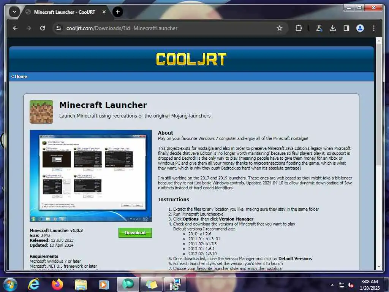The image size is (389, 292).
Task: Click the browser forward arrow
Action: (x=29, y=28)
